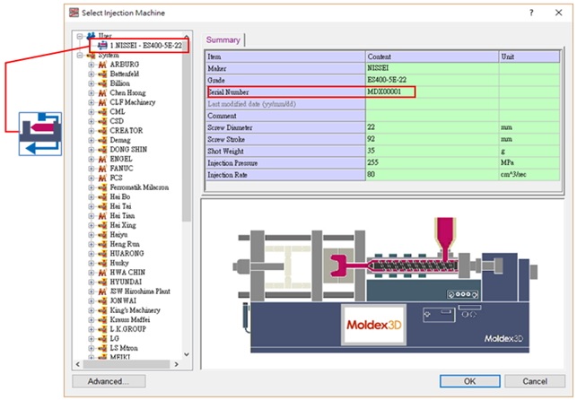
Task: Click the Grade value ES400-5E-22
Action: pyautogui.click(x=387, y=80)
